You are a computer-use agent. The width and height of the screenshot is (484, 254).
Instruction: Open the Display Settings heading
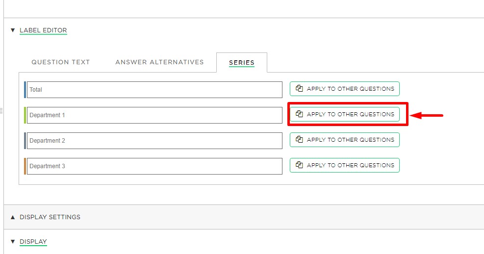[x=50, y=217]
